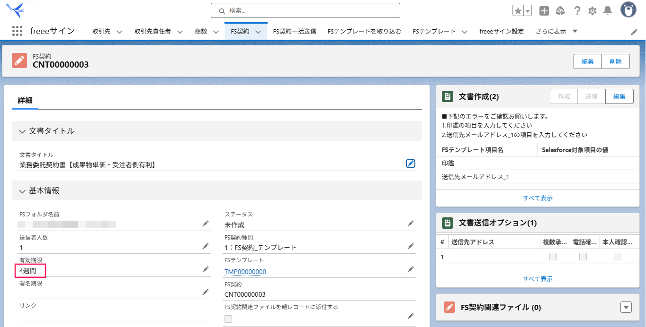Collapse the 基本情報 section
This screenshot has width=646, height=327.
pos(22,191)
